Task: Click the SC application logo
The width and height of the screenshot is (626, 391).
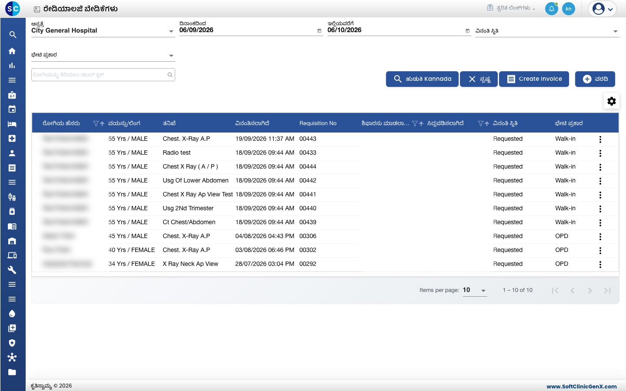Action: point(13,9)
